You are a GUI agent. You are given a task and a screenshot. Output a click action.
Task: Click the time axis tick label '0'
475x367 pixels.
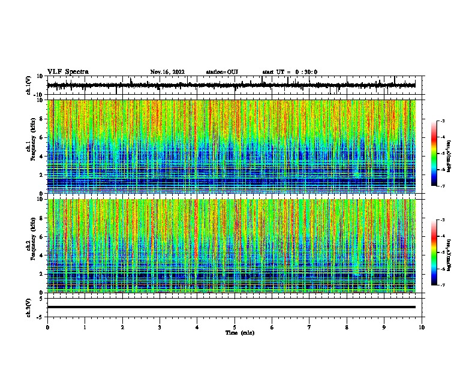pyautogui.click(x=47, y=327)
